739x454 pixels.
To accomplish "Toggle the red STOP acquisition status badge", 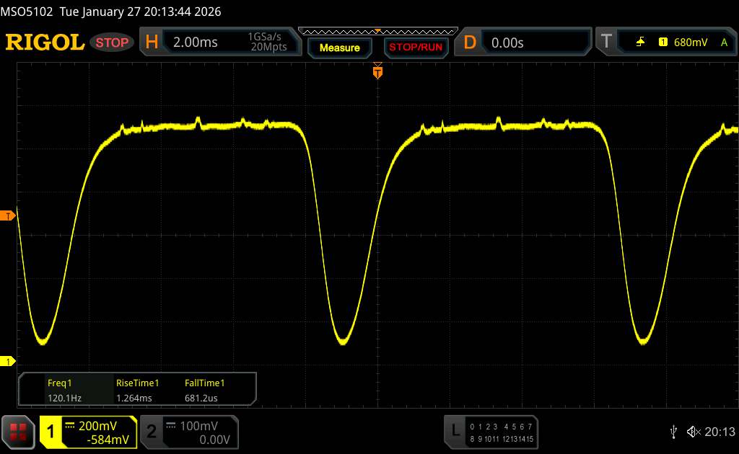I will coord(113,43).
